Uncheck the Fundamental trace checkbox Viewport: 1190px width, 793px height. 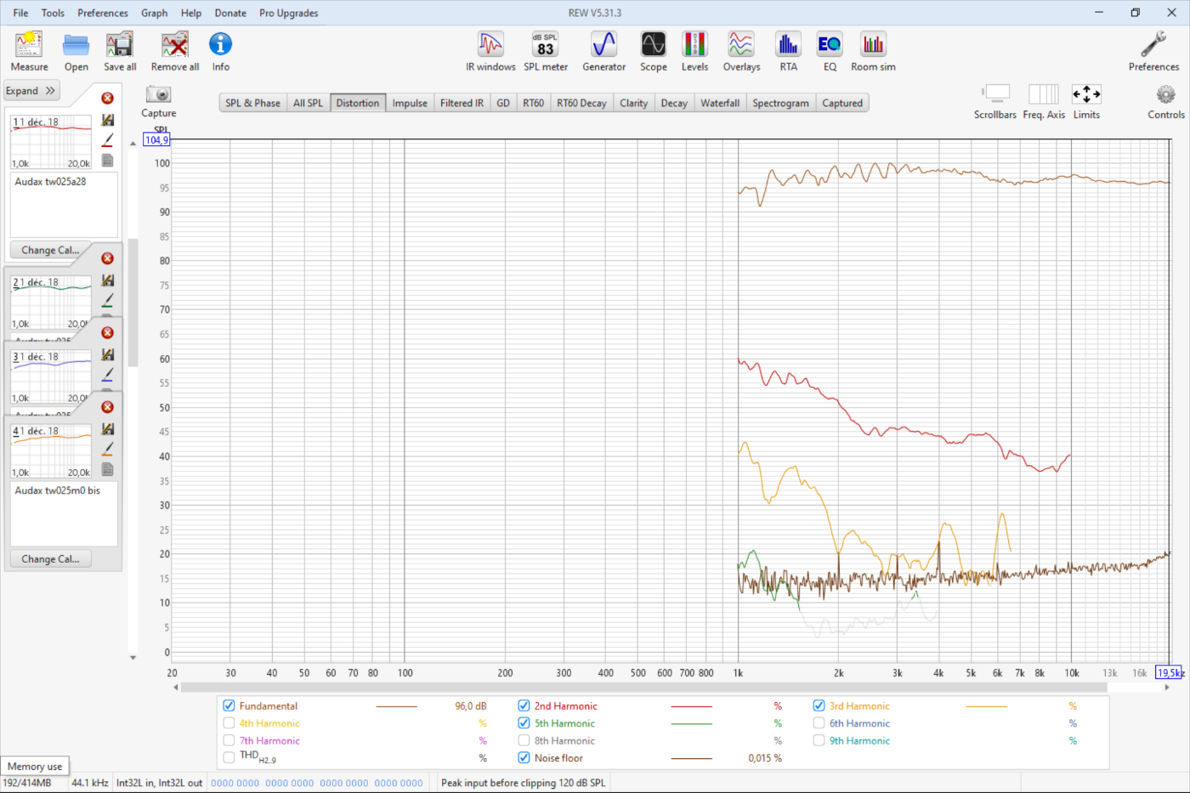(x=229, y=705)
